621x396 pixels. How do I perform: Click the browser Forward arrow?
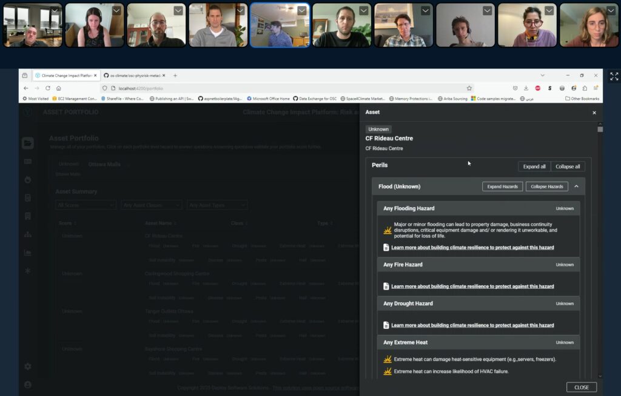[37, 88]
